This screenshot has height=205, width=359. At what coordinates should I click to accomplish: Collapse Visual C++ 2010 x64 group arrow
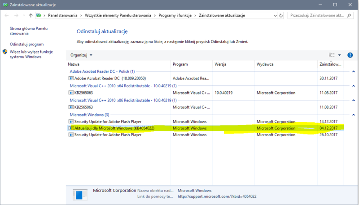[354, 86]
